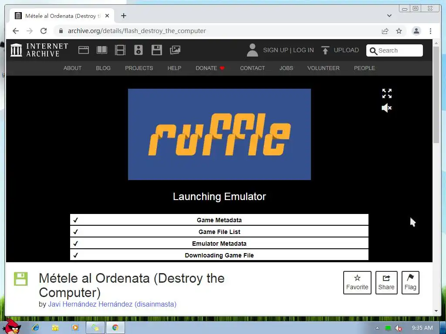Open the File Explorer taskbar icon

pyautogui.click(x=55, y=327)
